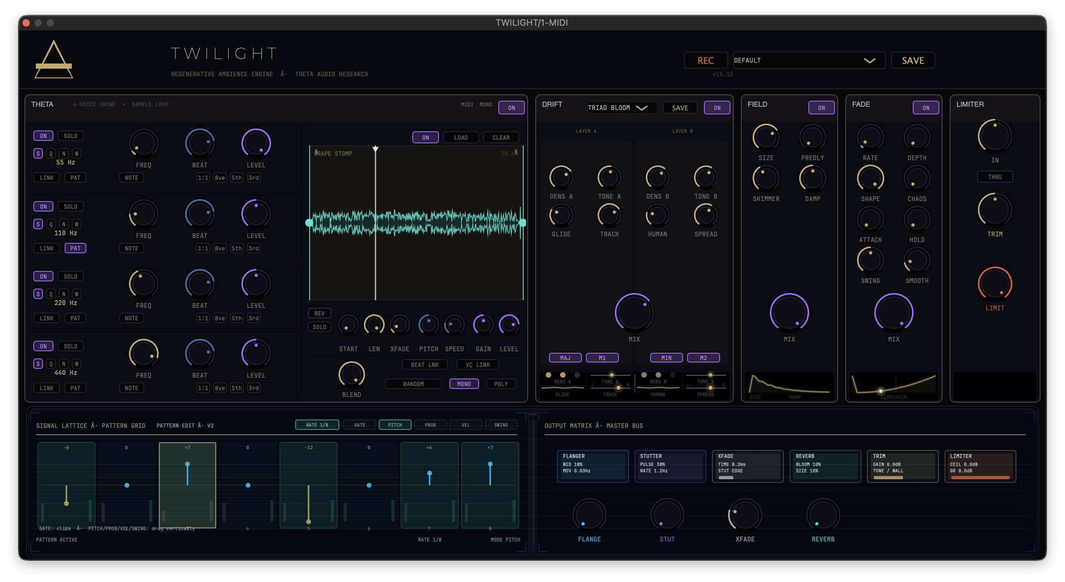This screenshot has width=1065, height=582.
Task: Click the Field MIX knob
Action: click(x=789, y=313)
